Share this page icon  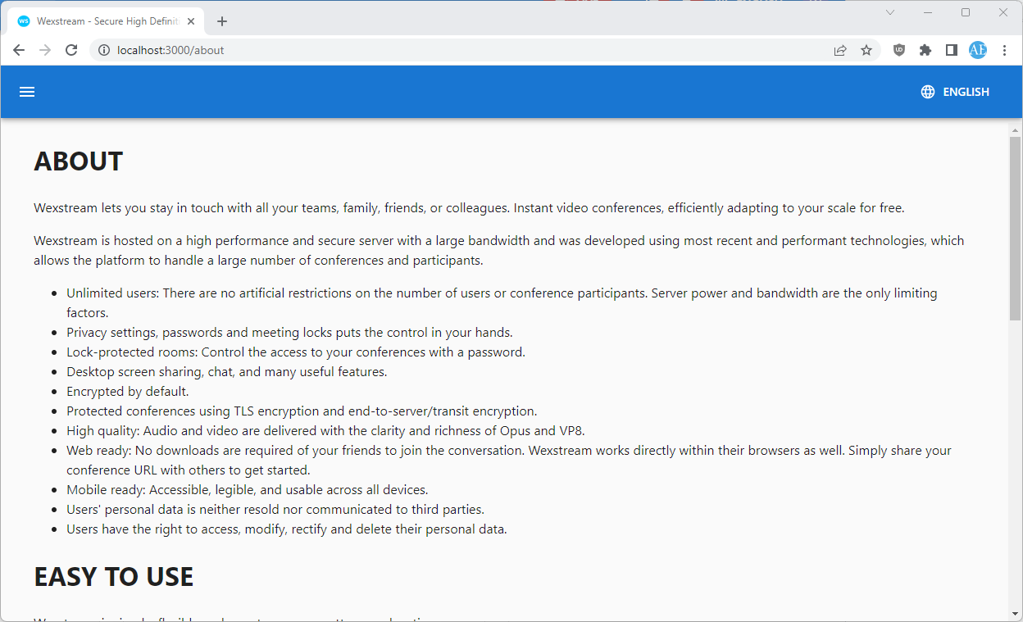tap(840, 50)
